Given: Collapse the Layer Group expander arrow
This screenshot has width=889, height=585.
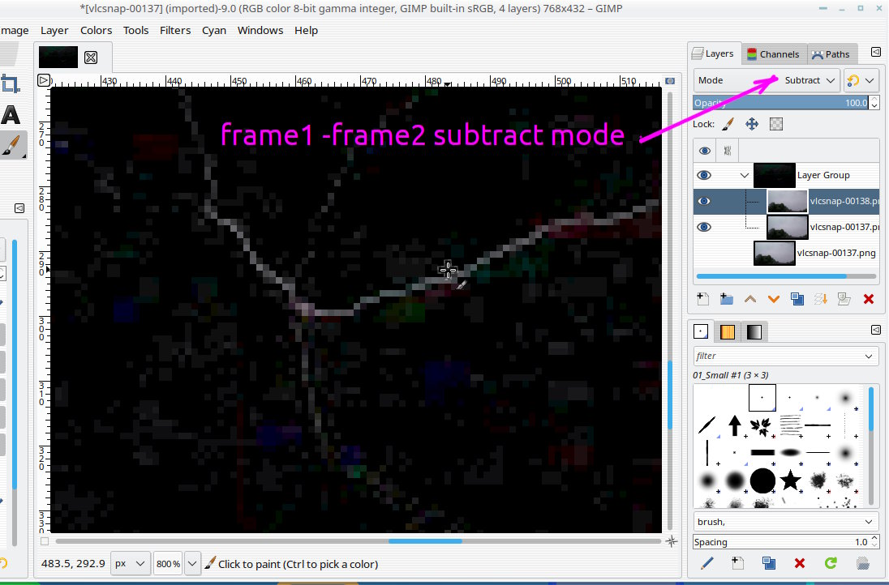Looking at the screenshot, I should 745,176.
